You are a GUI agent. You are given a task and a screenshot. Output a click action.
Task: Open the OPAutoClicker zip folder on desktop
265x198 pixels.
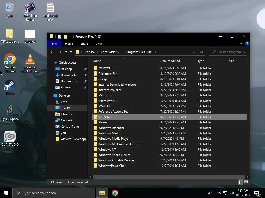(x=10, y=36)
